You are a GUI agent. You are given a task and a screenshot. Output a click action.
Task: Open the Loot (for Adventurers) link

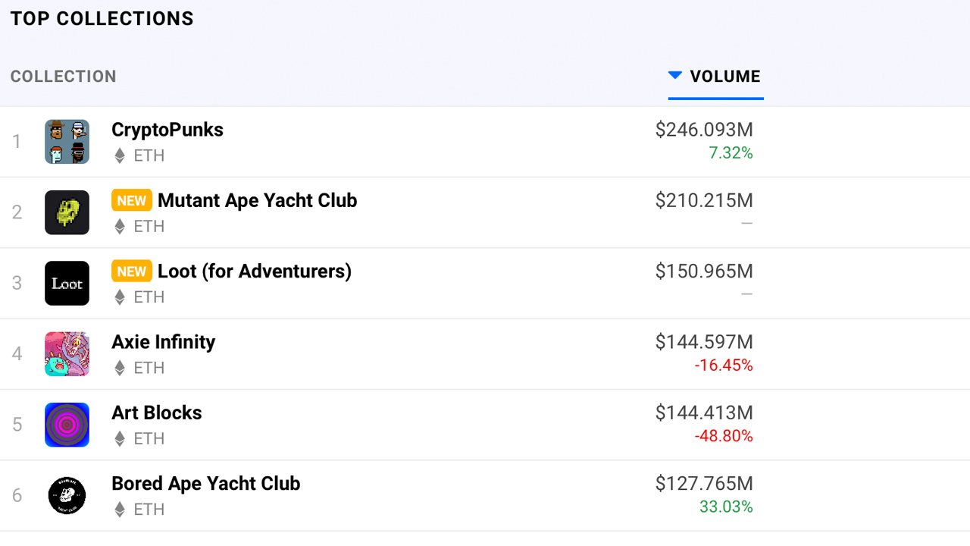pos(255,271)
